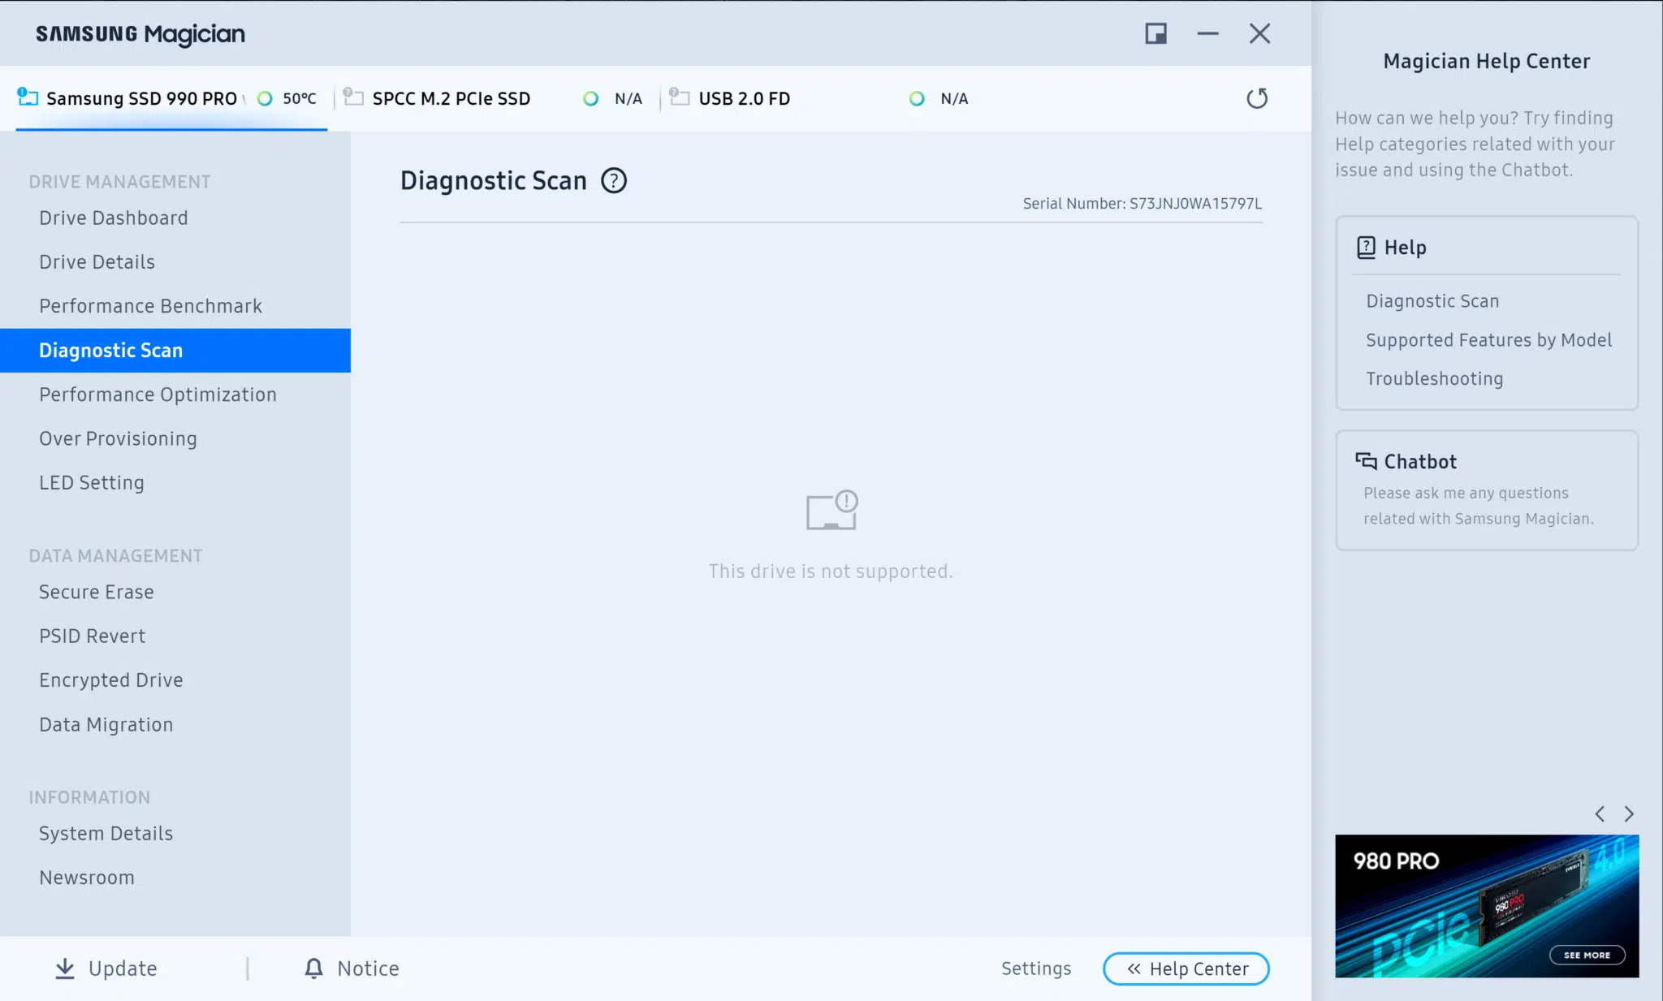Open Over Provisioning
This screenshot has width=1663, height=1001.
pyautogui.click(x=175, y=438)
